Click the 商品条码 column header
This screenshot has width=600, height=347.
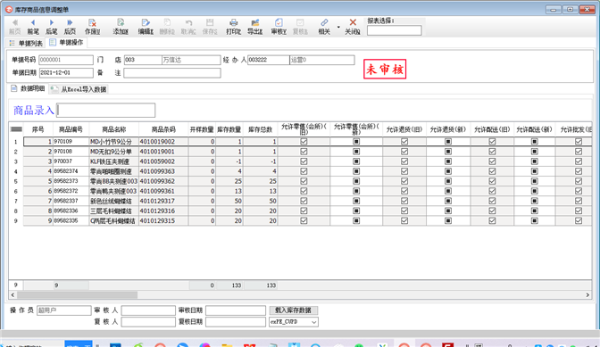click(163, 129)
